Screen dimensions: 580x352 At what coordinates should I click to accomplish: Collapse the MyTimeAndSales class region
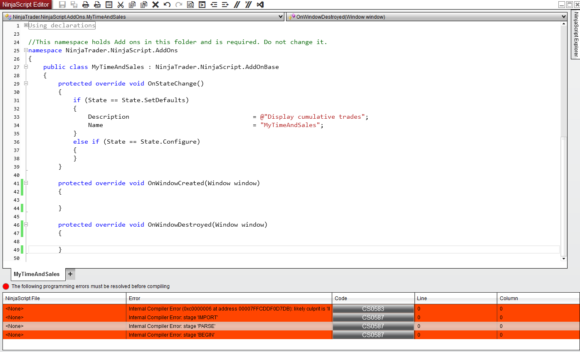26,67
